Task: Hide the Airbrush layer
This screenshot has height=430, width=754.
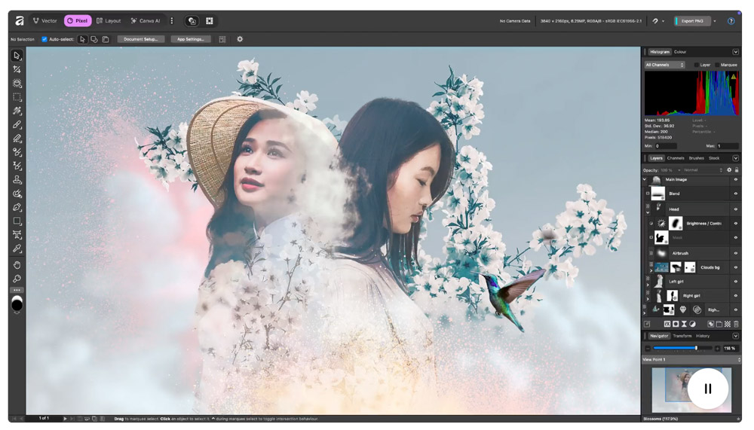Action: pyautogui.click(x=735, y=253)
